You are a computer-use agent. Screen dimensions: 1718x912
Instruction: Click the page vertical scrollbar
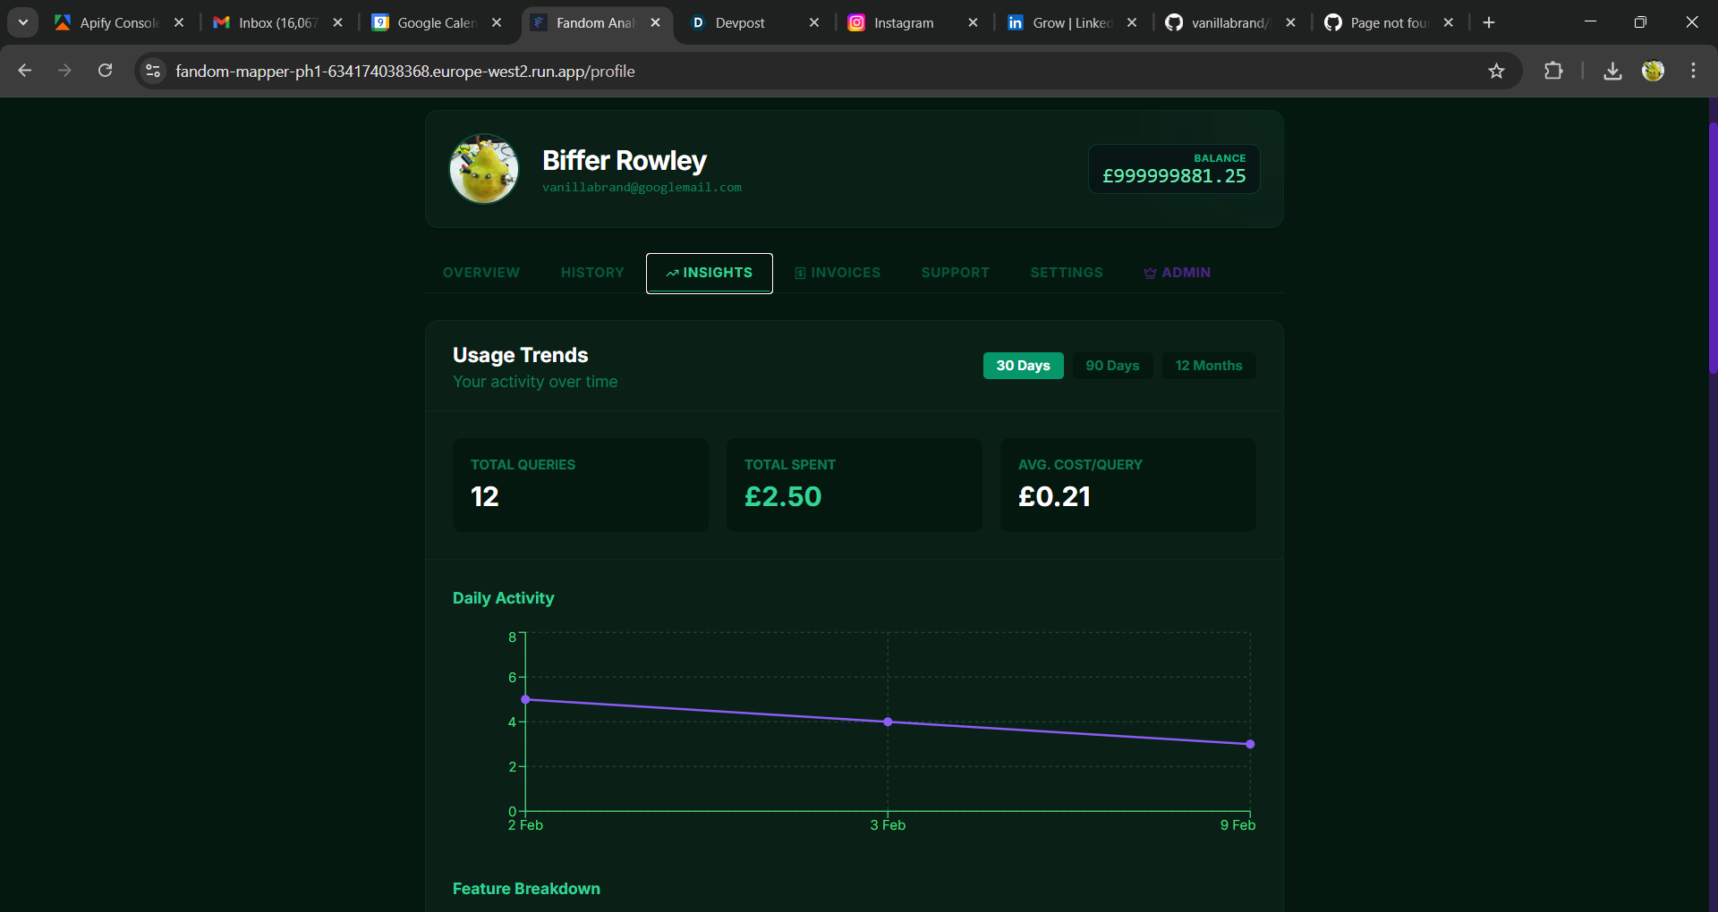click(1713, 248)
